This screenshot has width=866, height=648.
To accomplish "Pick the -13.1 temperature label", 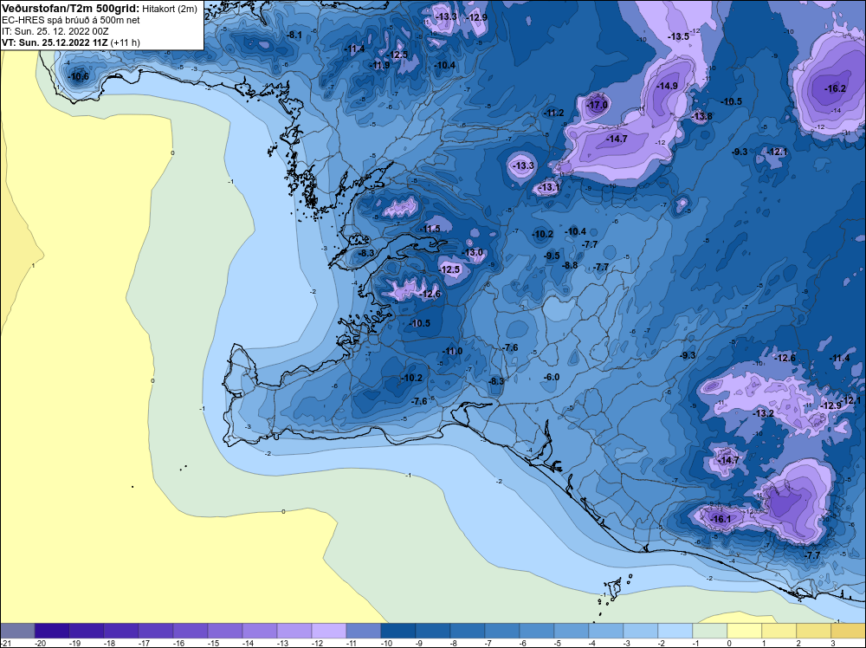I will pos(548,188).
